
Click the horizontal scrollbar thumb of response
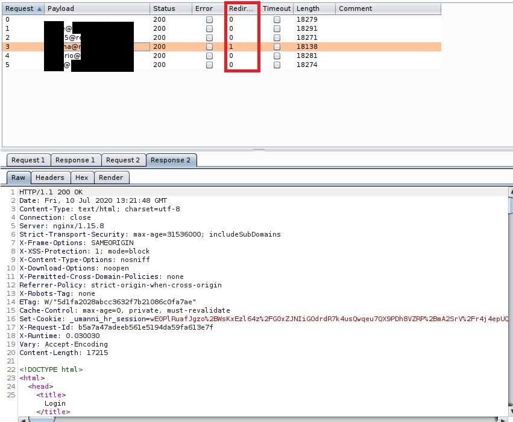tap(42, 420)
